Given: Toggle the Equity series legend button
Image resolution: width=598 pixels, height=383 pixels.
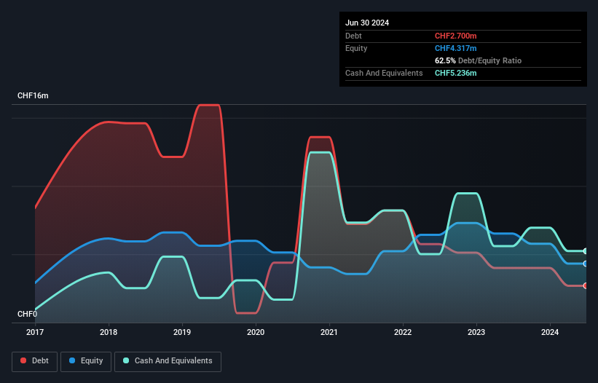Looking at the screenshot, I should pyautogui.click(x=86, y=361).
